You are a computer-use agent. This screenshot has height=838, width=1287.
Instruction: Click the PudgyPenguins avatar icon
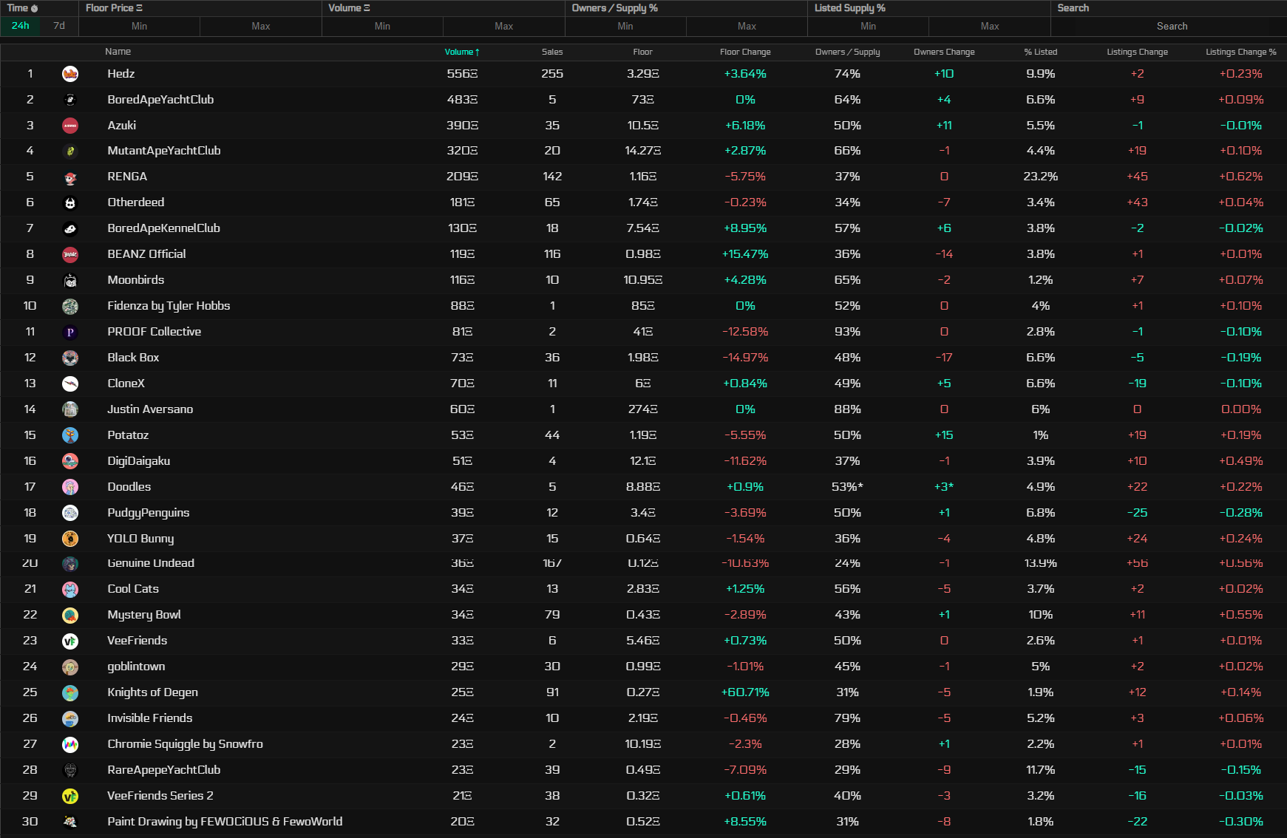point(70,513)
